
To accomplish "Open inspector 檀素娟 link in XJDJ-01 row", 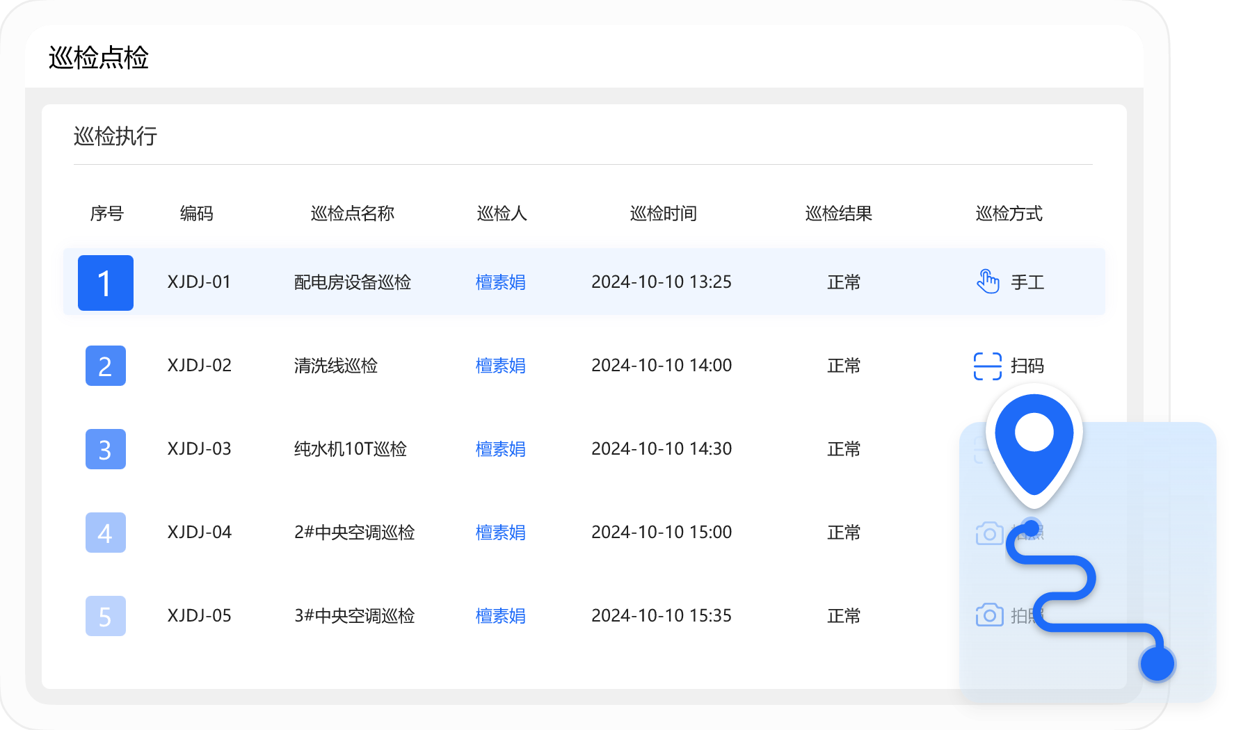I will (x=500, y=282).
